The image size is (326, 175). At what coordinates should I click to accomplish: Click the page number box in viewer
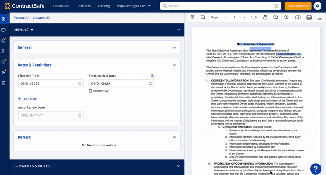(235, 18)
